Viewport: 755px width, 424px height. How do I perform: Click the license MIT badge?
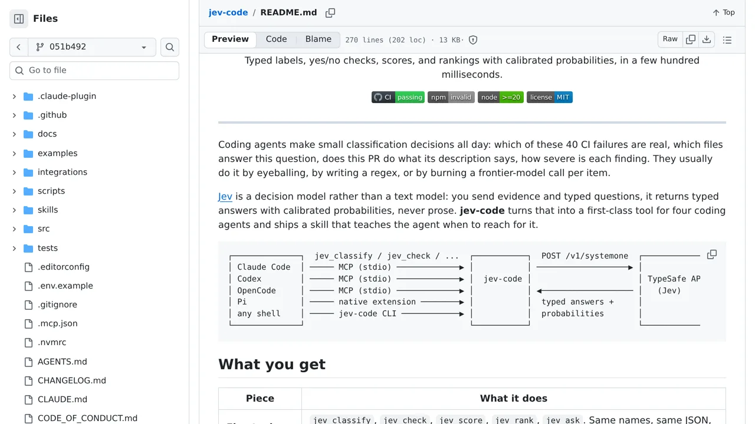(x=550, y=97)
